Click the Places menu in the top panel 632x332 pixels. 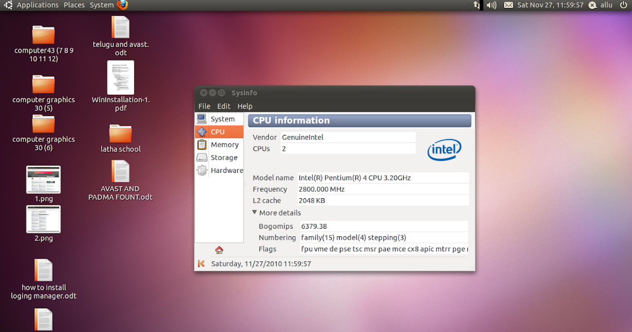click(x=74, y=5)
